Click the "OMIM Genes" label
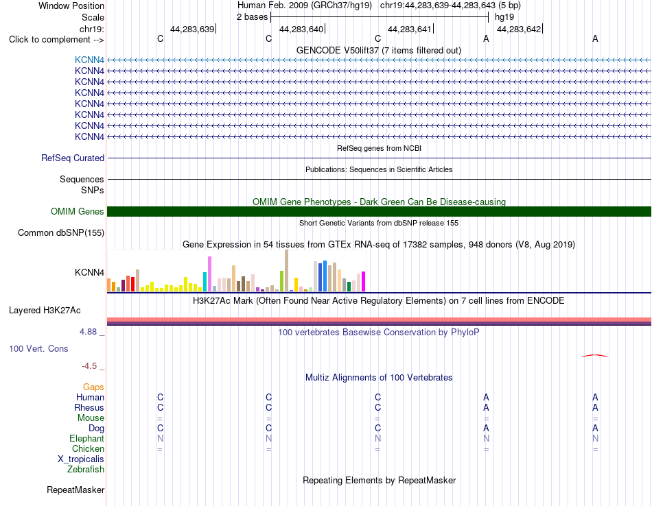Screen dimensions: 652x506 coord(77,211)
